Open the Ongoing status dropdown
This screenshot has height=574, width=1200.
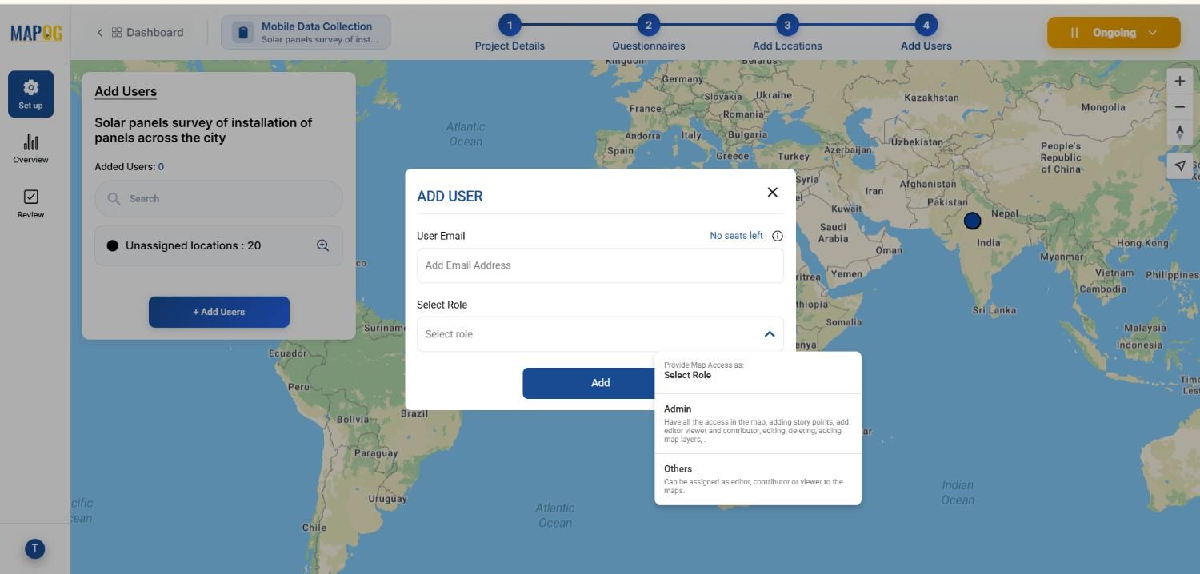click(x=1113, y=32)
